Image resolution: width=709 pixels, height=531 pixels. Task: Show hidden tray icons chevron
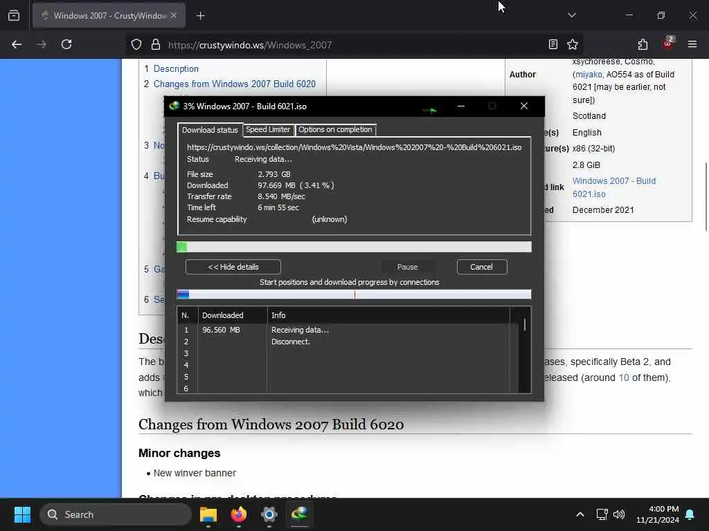coord(580,514)
